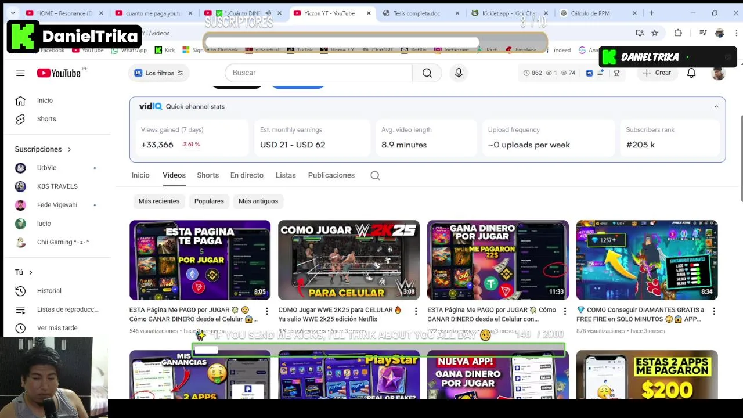This screenshot has height=418, width=743.
Task: Sort videos by Más antiguos
Action: tap(258, 201)
